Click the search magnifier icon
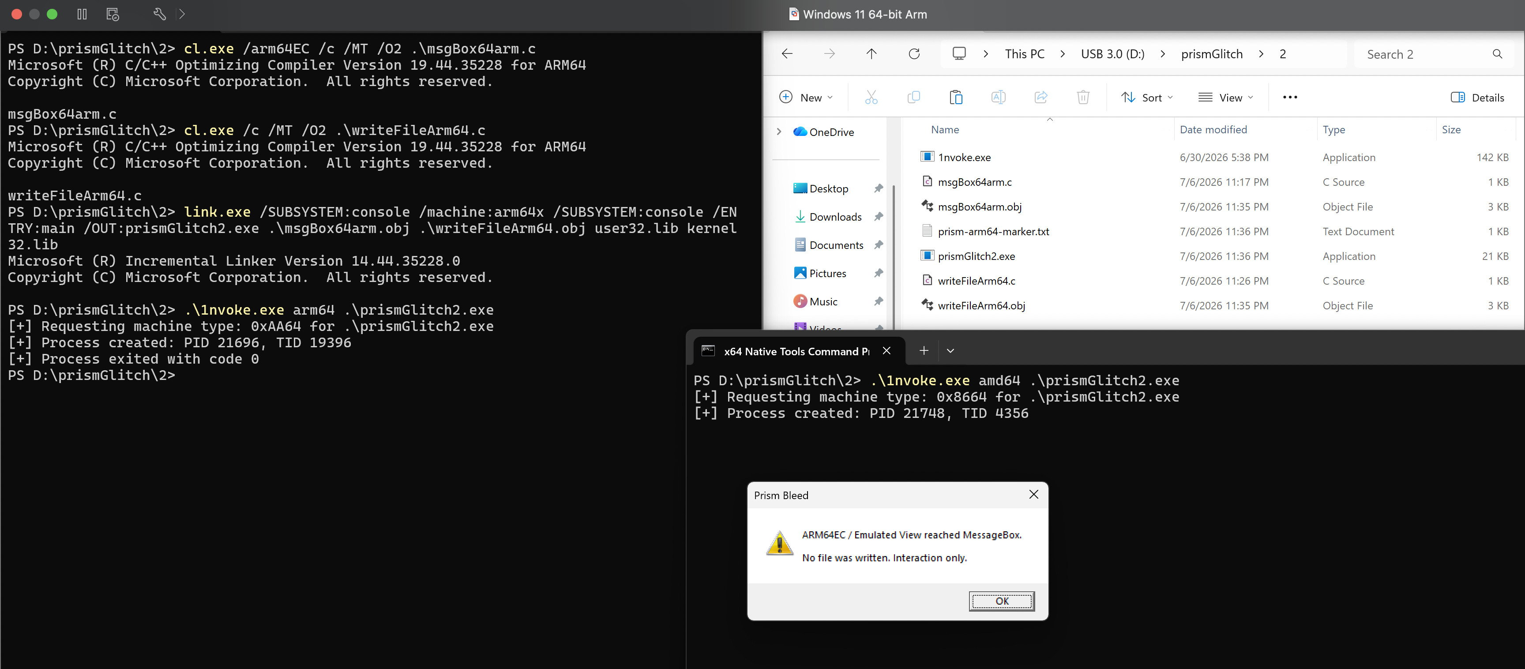This screenshot has height=669, width=1525. coord(1497,54)
